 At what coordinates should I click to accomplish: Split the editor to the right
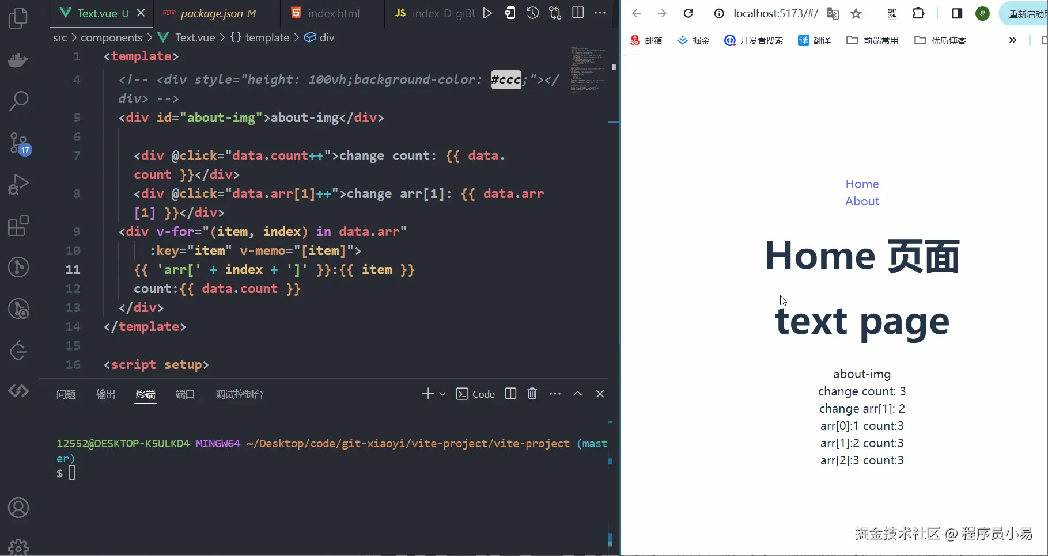click(578, 13)
